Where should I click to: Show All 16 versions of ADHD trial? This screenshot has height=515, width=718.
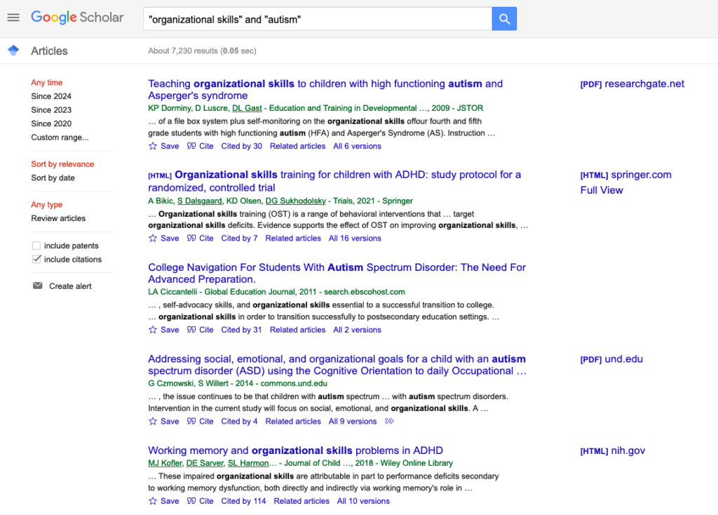[355, 239]
